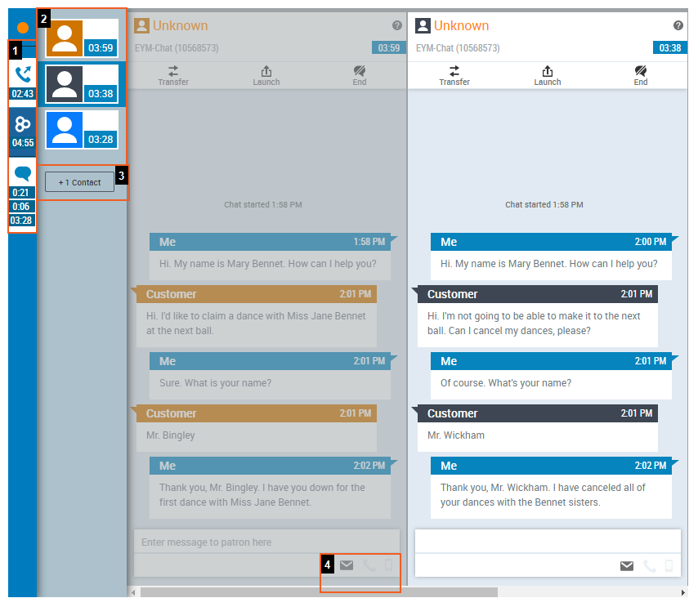Click the 'Mr. Wickham' customer message
698x607 pixels.
pyautogui.click(x=538, y=427)
